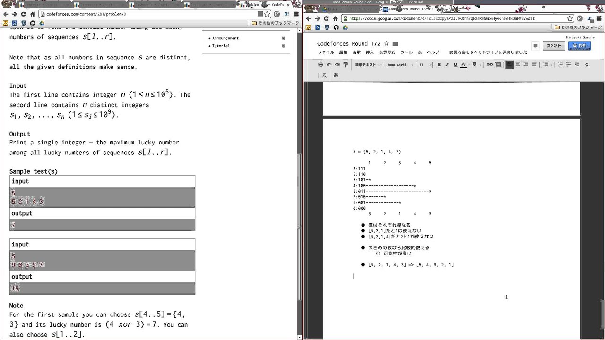Open the ファイル menu

coord(326,52)
